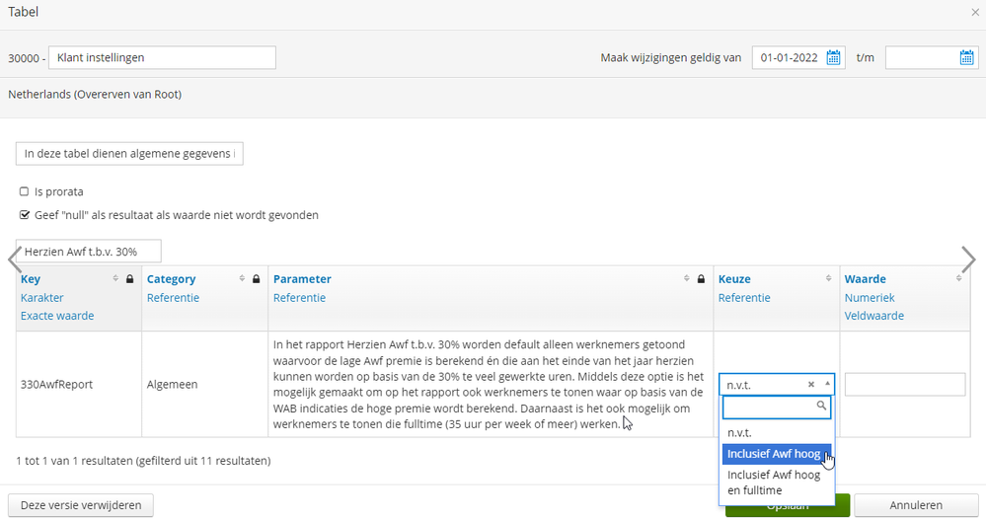
Task: Collapse the Keuze n.v.t. dropdown
Action: point(827,385)
